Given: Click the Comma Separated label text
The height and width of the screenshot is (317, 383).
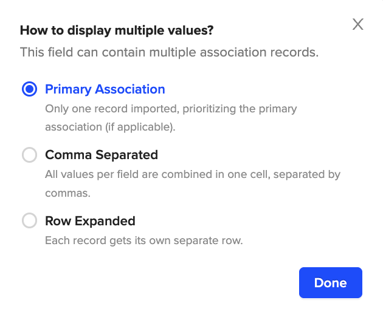Looking at the screenshot, I should tap(101, 155).
